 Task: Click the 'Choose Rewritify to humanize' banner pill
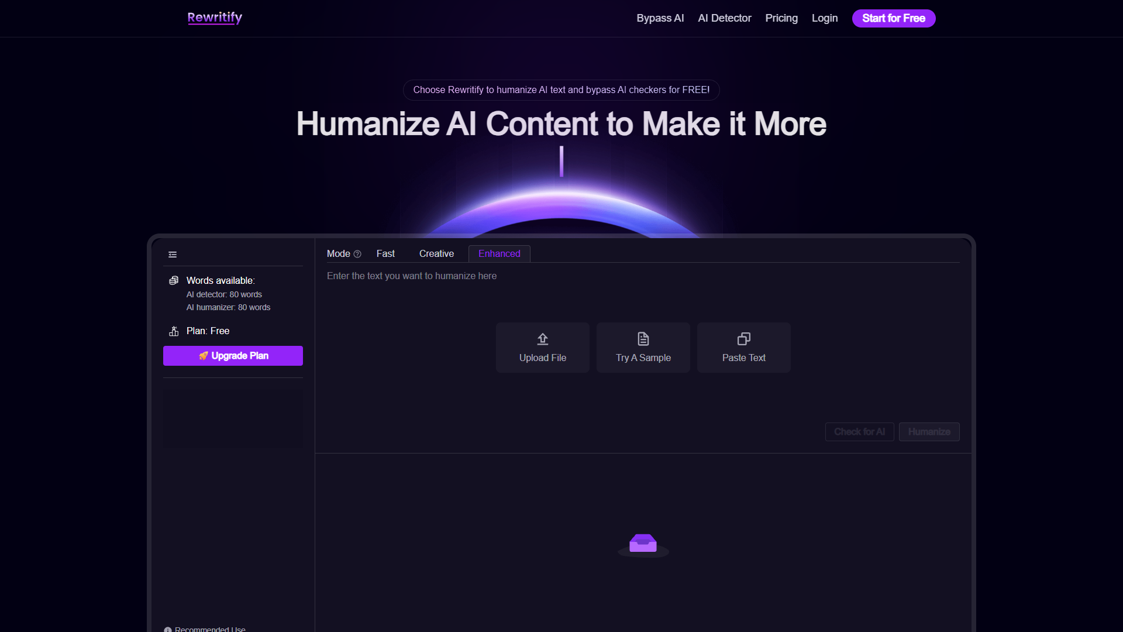[x=561, y=90]
